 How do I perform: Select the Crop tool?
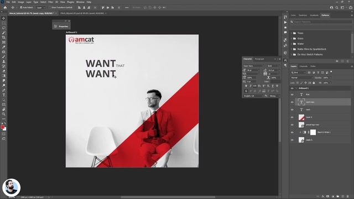[4, 38]
